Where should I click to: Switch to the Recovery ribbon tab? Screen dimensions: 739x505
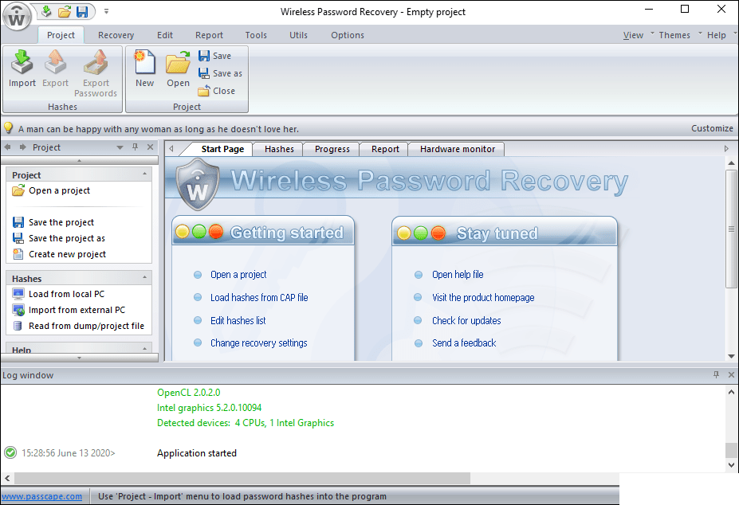point(116,35)
